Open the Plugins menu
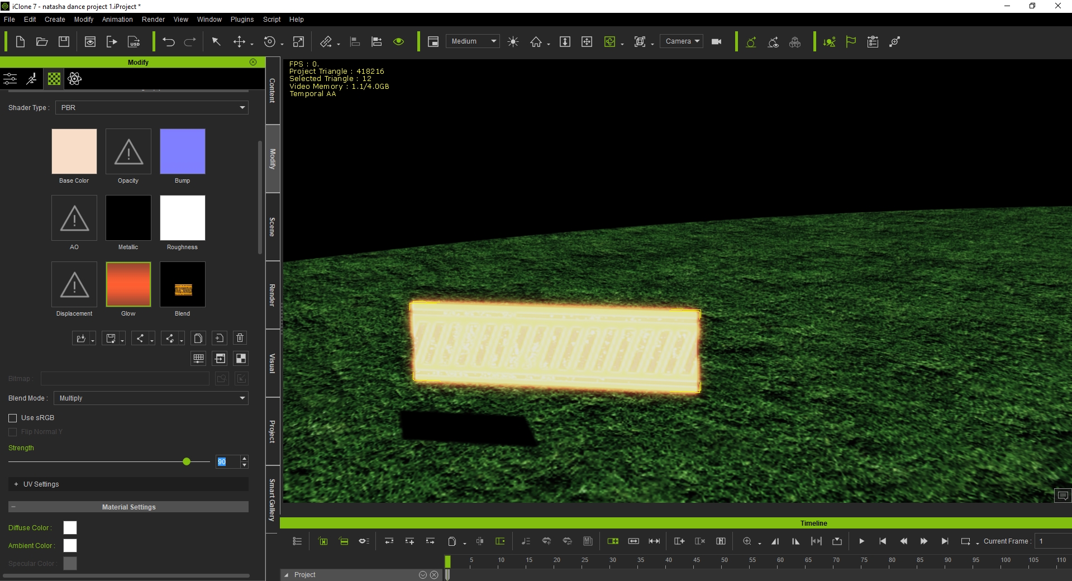Screen dimensions: 1072x581 [x=242, y=20]
